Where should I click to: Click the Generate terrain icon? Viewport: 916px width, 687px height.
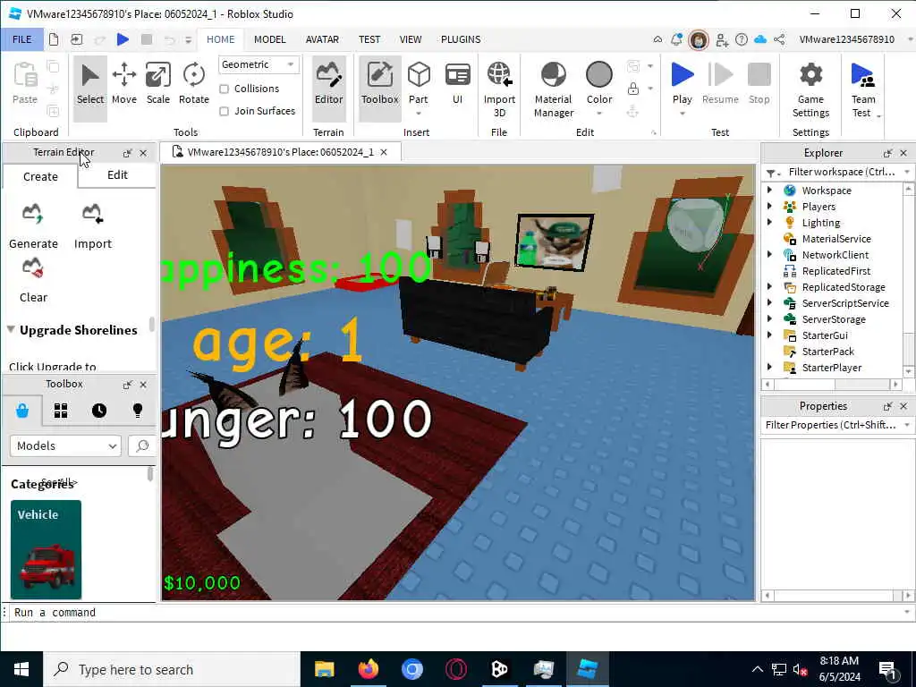click(x=33, y=214)
